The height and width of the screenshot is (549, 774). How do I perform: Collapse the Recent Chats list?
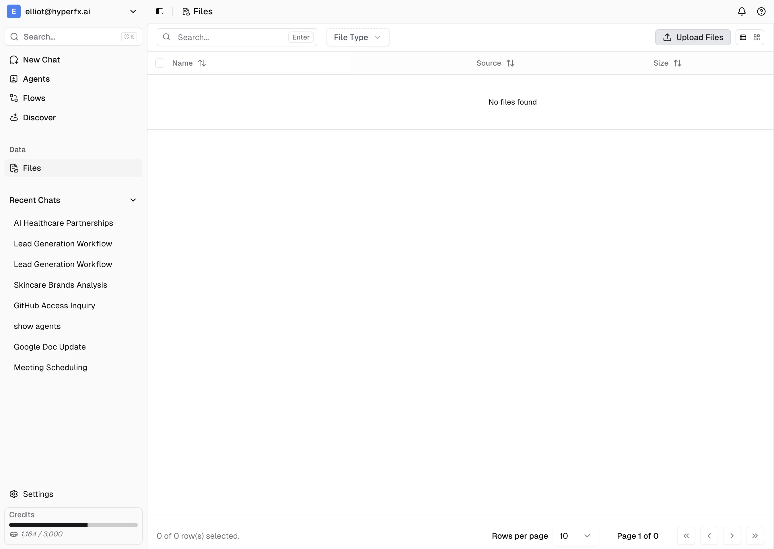coord(133,200)
